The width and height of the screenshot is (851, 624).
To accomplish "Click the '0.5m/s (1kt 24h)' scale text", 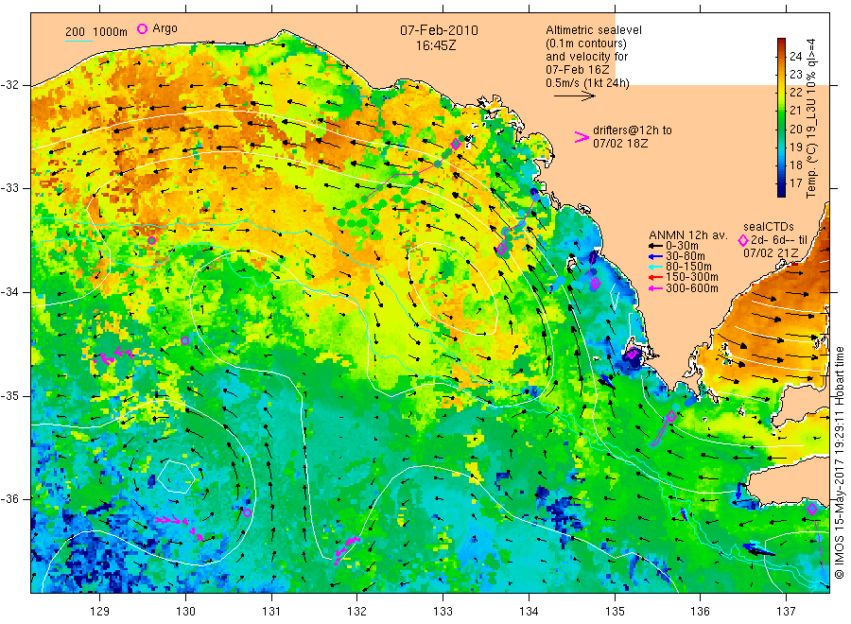I will 587,83.
